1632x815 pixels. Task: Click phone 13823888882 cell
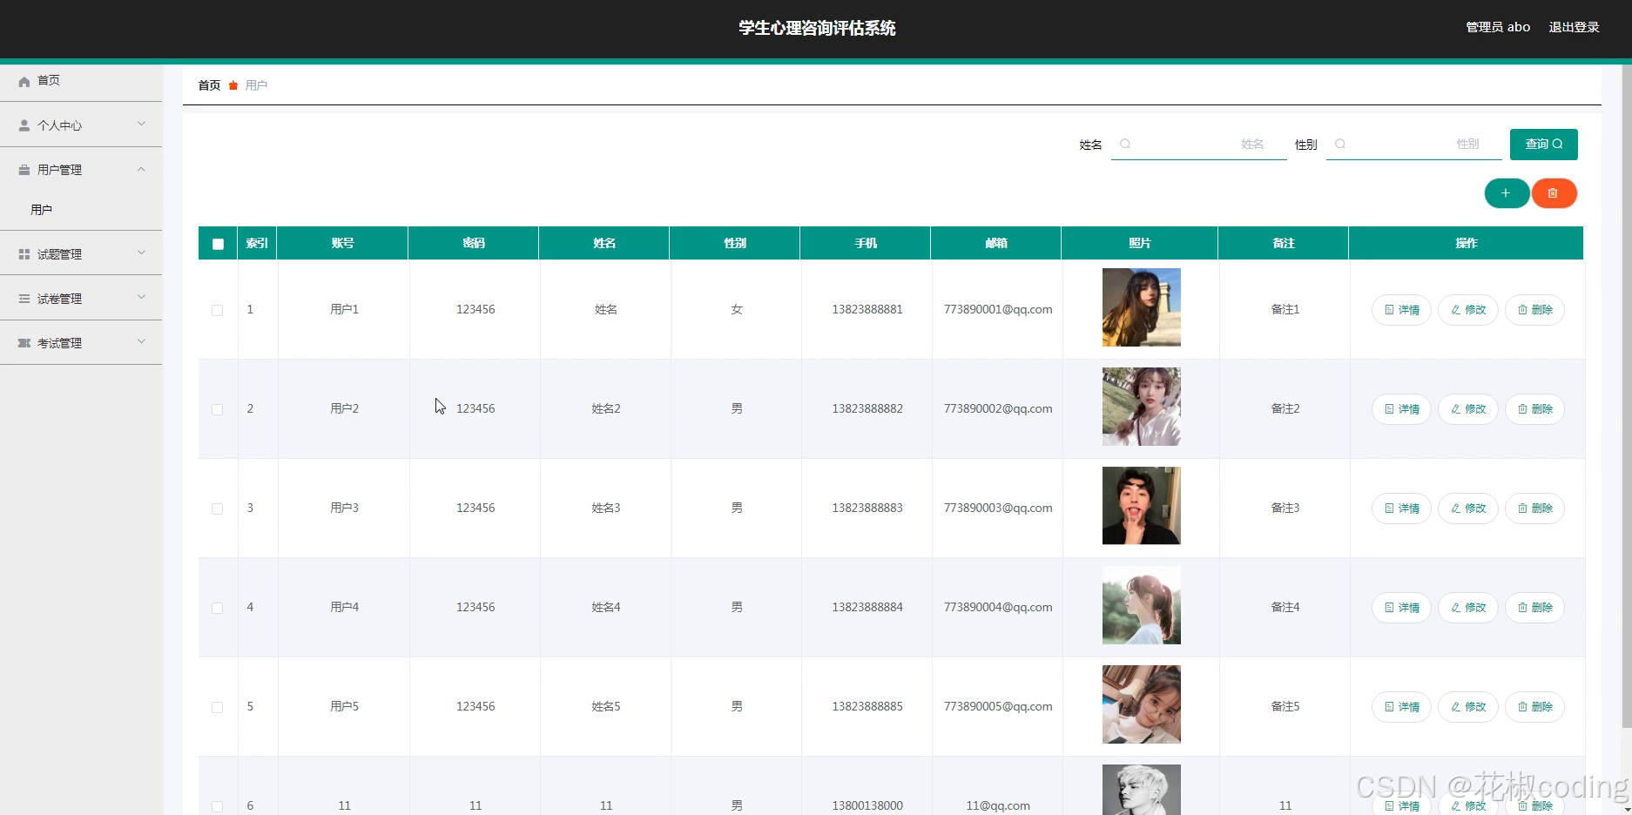(867, 409)
